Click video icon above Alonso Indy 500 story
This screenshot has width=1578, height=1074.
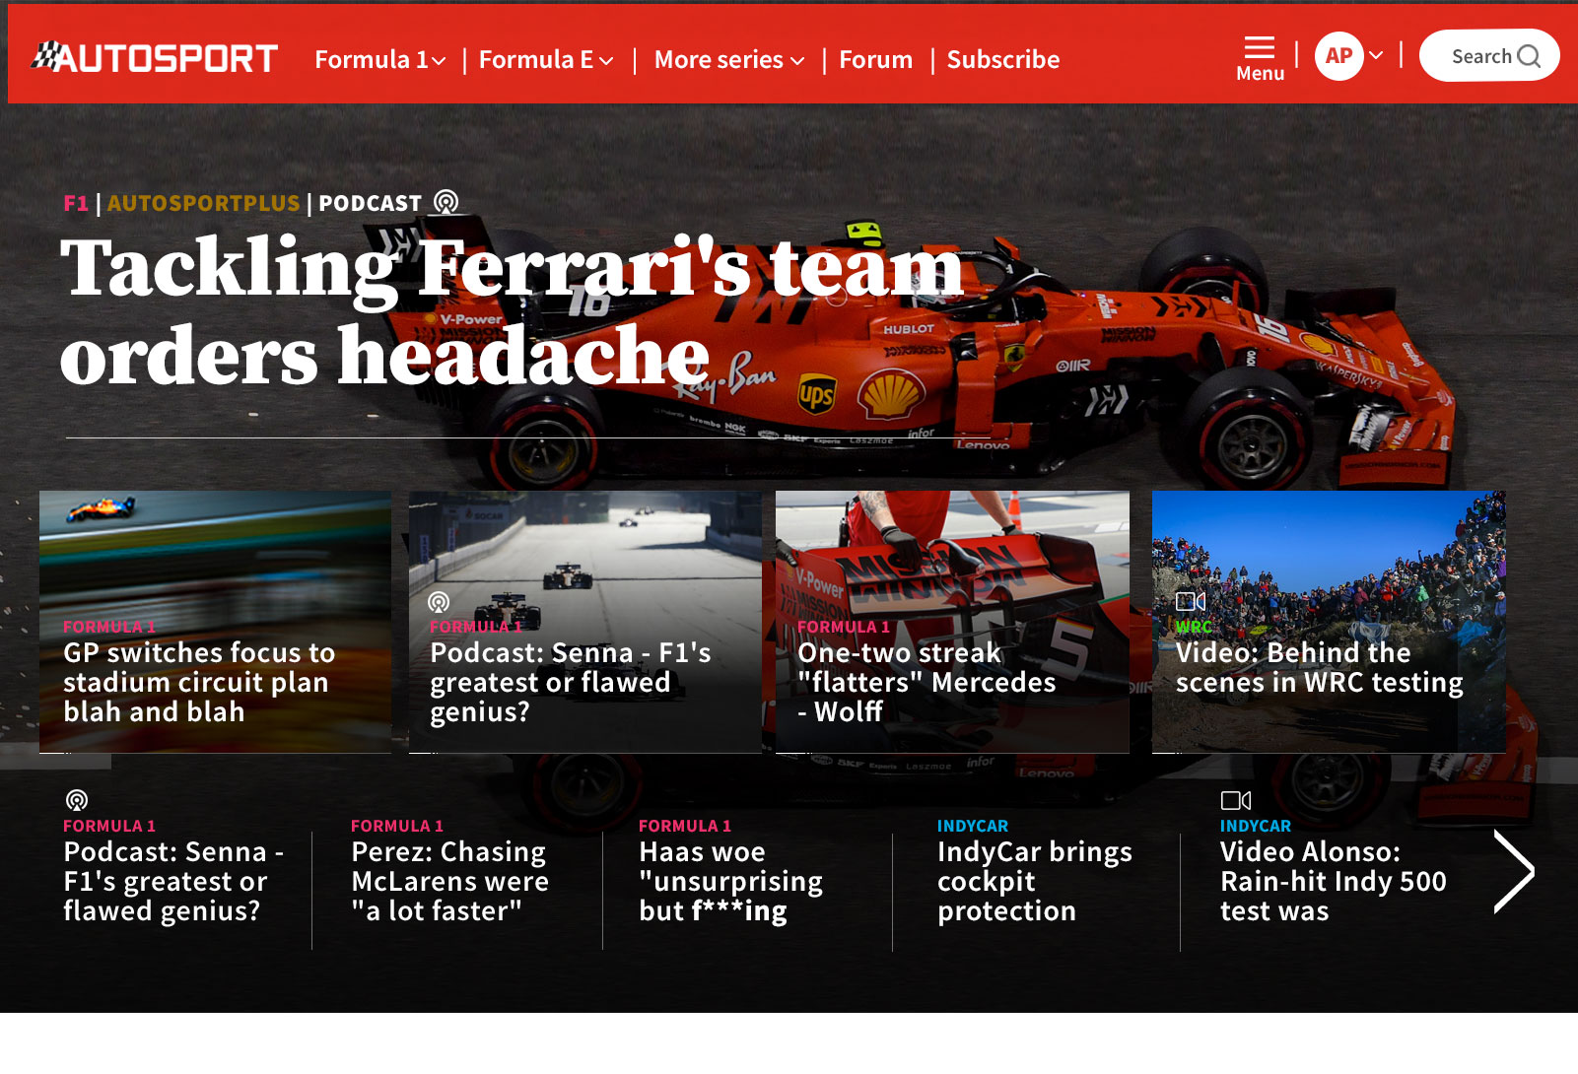pos(1236,800)
